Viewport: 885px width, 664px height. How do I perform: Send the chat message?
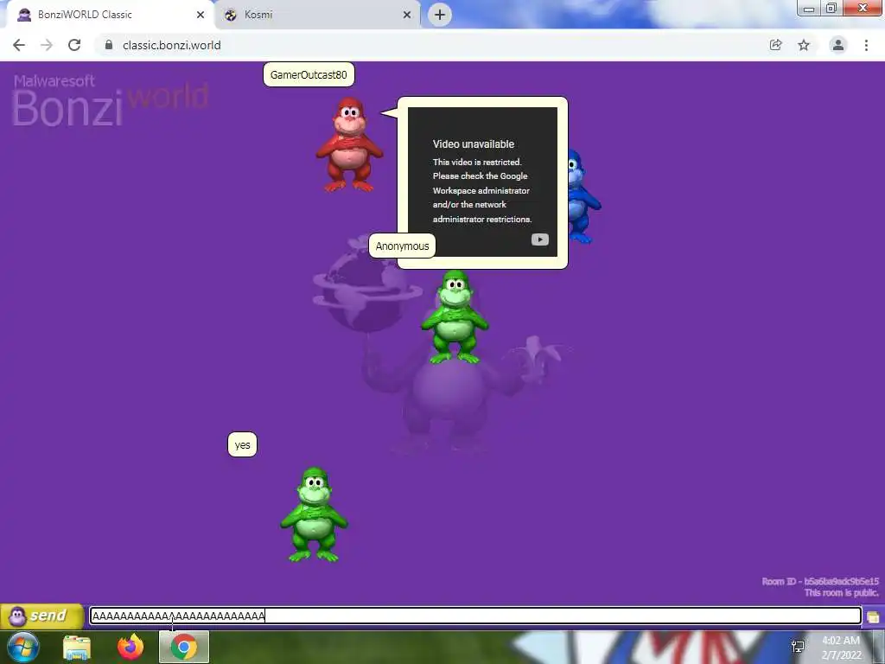(x=41, y=616)
